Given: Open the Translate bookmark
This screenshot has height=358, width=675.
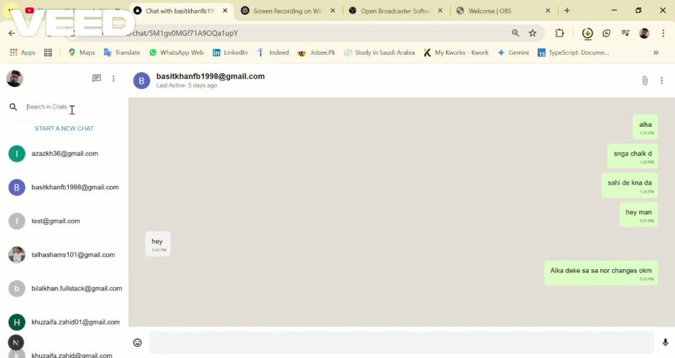Looking at the screenshot, I should [x=122, y=53].
